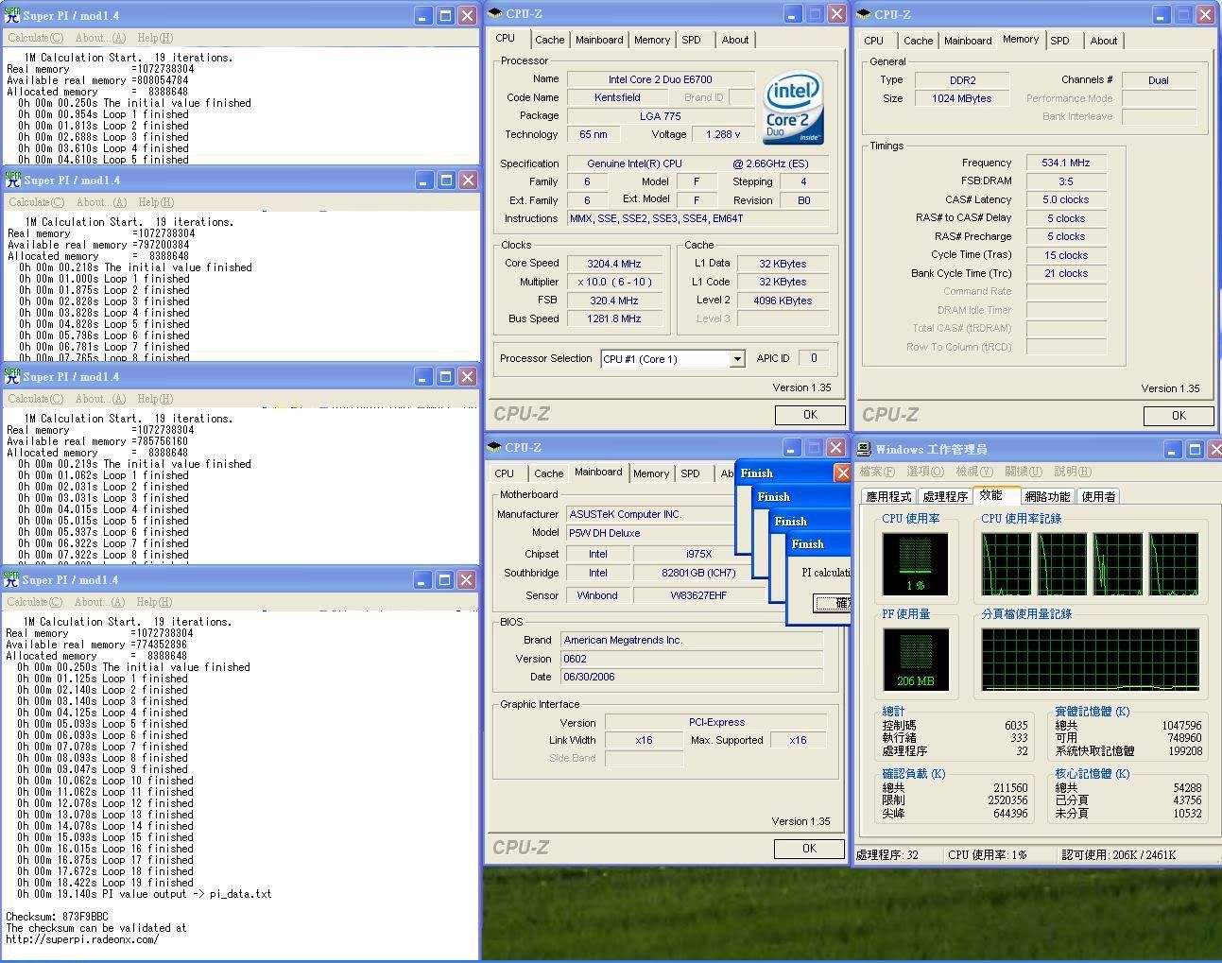This screenshot has width=1222, height=963.
Task: Select About tab in CPU-Z processor window
Action: tap(735, 40)
